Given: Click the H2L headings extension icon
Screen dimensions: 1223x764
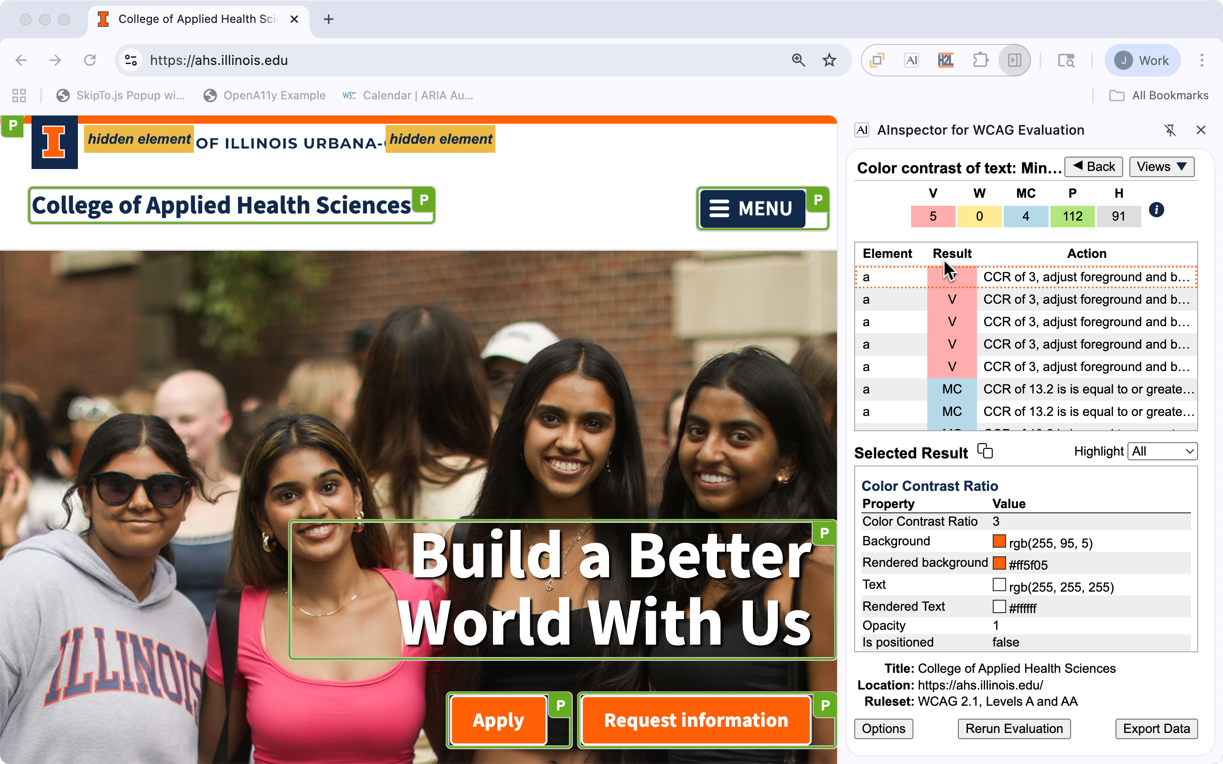Looking at the screenshot, I should point(945,60).
